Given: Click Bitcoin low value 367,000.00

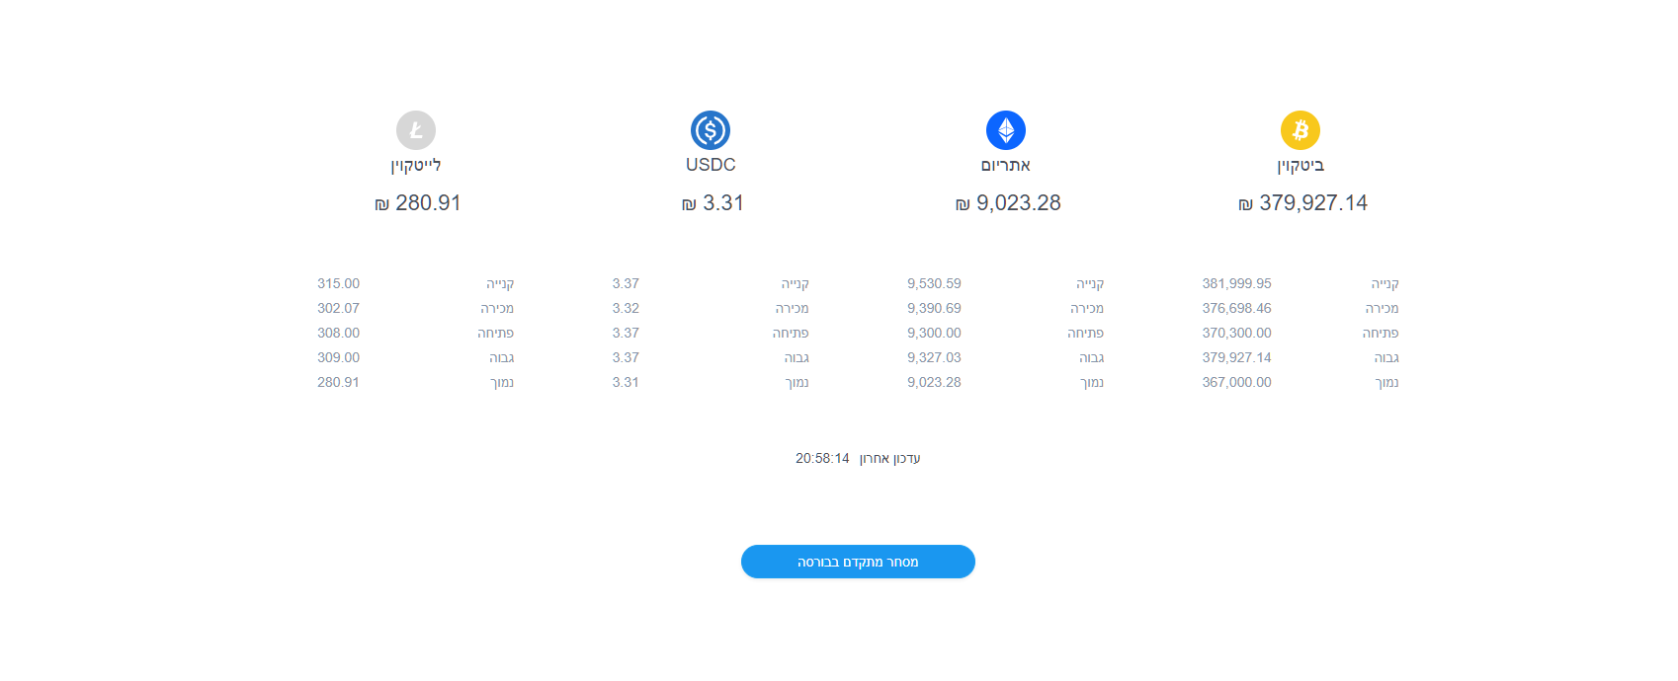Looking at the screenshot, I should tap(1236, 382).
